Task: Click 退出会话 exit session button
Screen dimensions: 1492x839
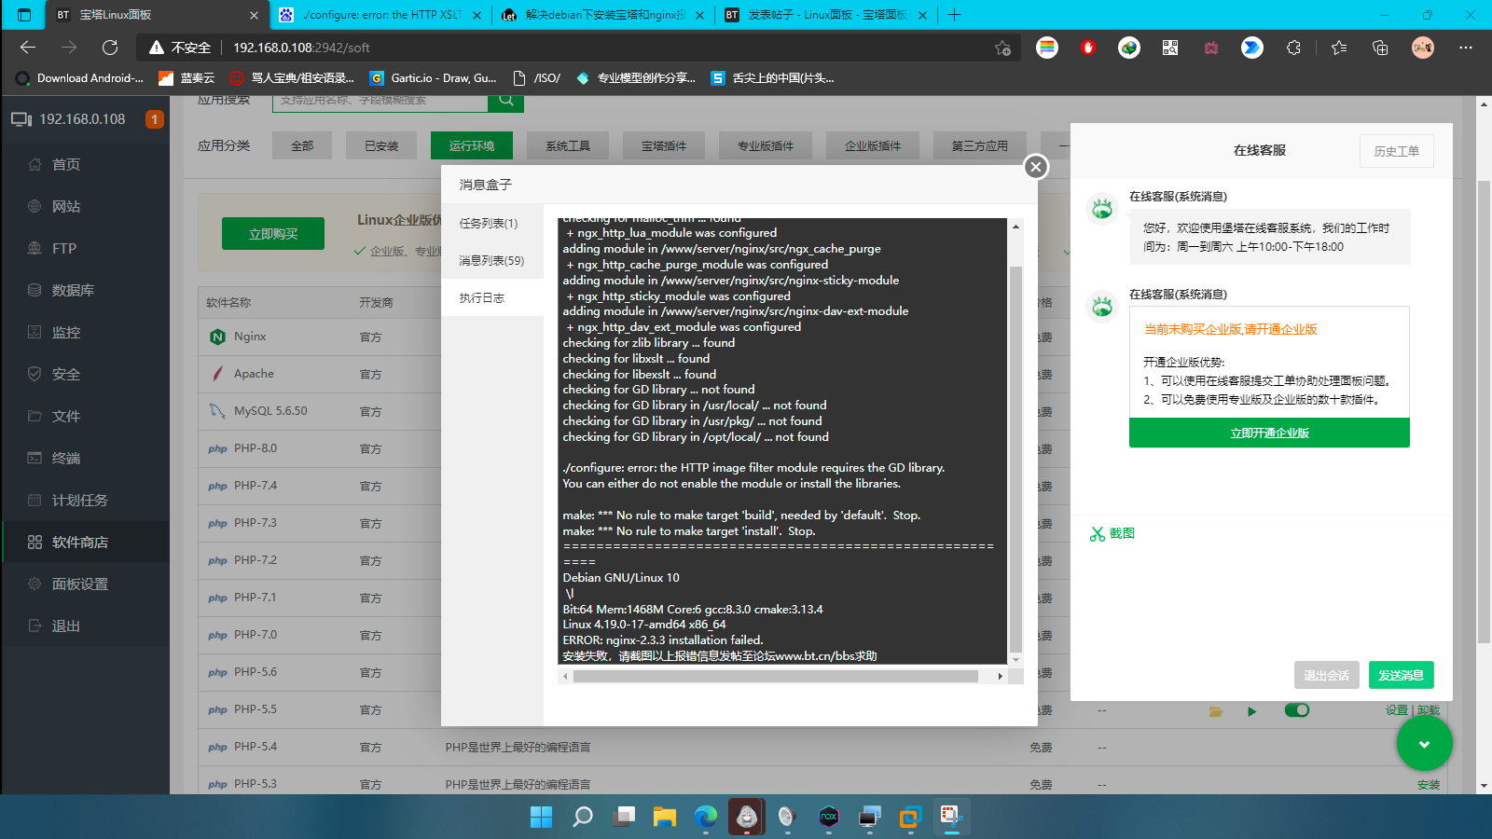Action: (x=1326, y=675)
